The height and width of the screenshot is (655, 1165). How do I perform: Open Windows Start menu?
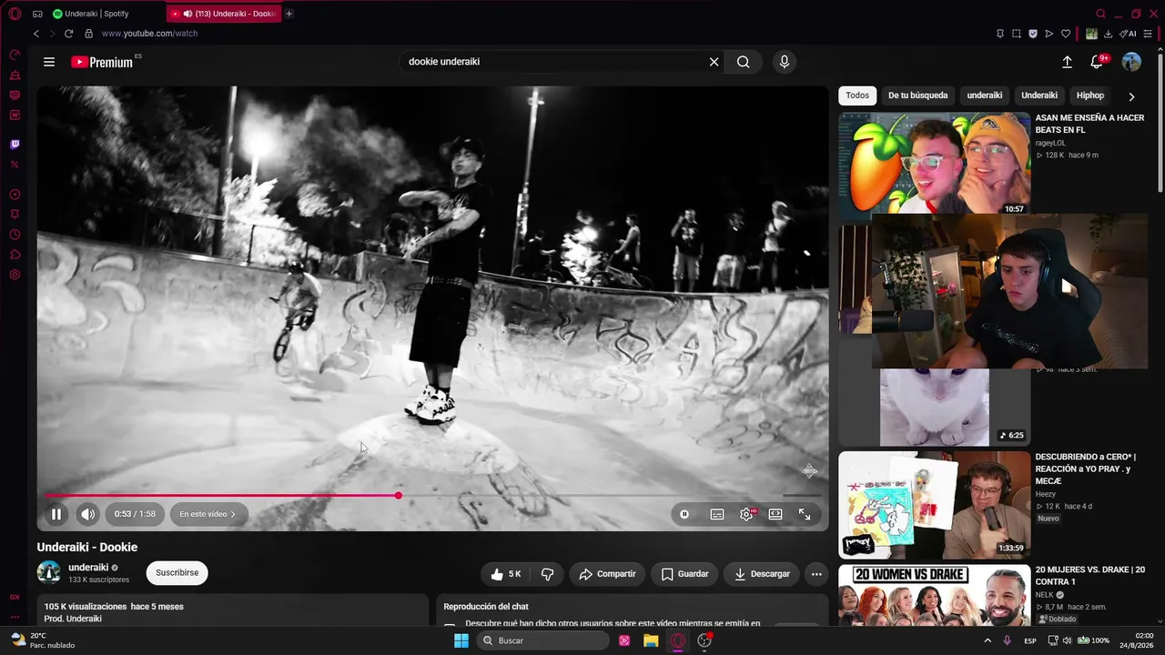(461, 640)
